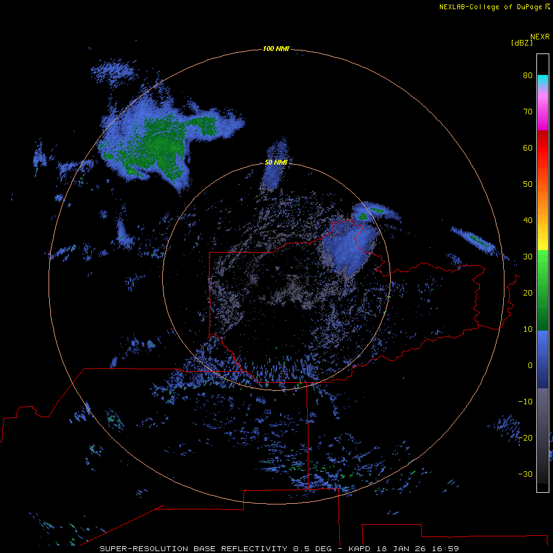
Task: Click the -30 value on the dBZ scale
Action: point(525,474)
